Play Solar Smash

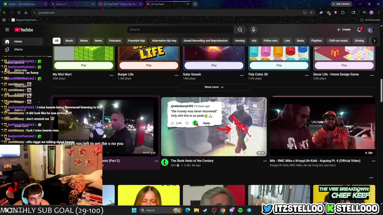[x=214, y=65]
